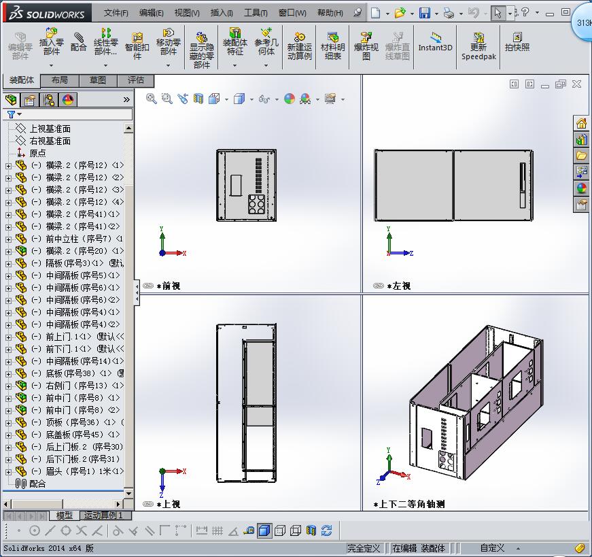Open FeatureManager design tree tab icon
The width and height of the screenshot is (592, 557).
pos(11,100)
